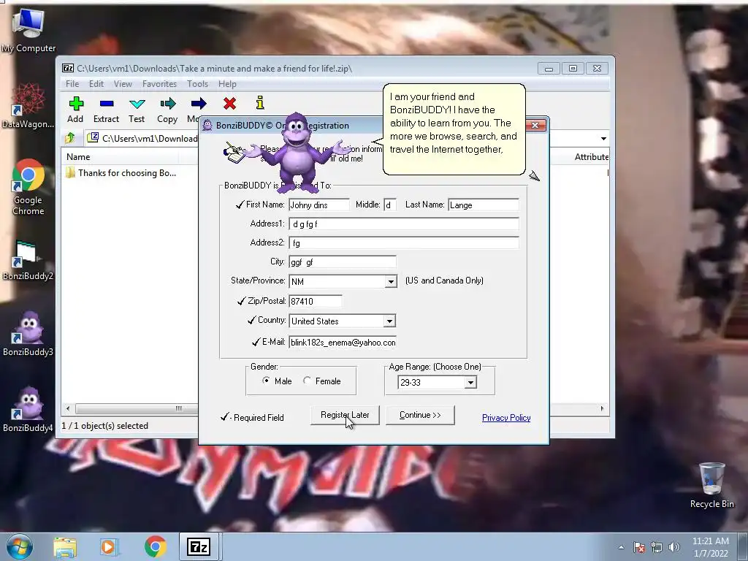Open the Country dropdown
Image resolution: width=748 pixels, height=561 pixels.
click(389, 321)
